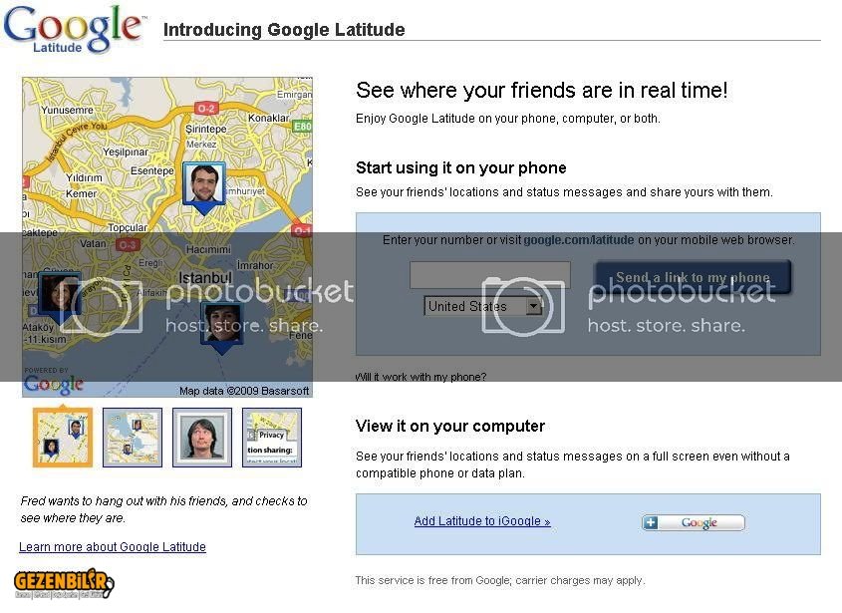Image resolution: width=842 pixels, height=613 pixels.
Task: Select the friend marker below the Istanbul label
Action: 221,321
